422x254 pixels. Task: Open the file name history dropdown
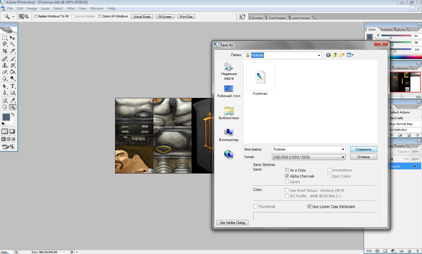[343, 149]
